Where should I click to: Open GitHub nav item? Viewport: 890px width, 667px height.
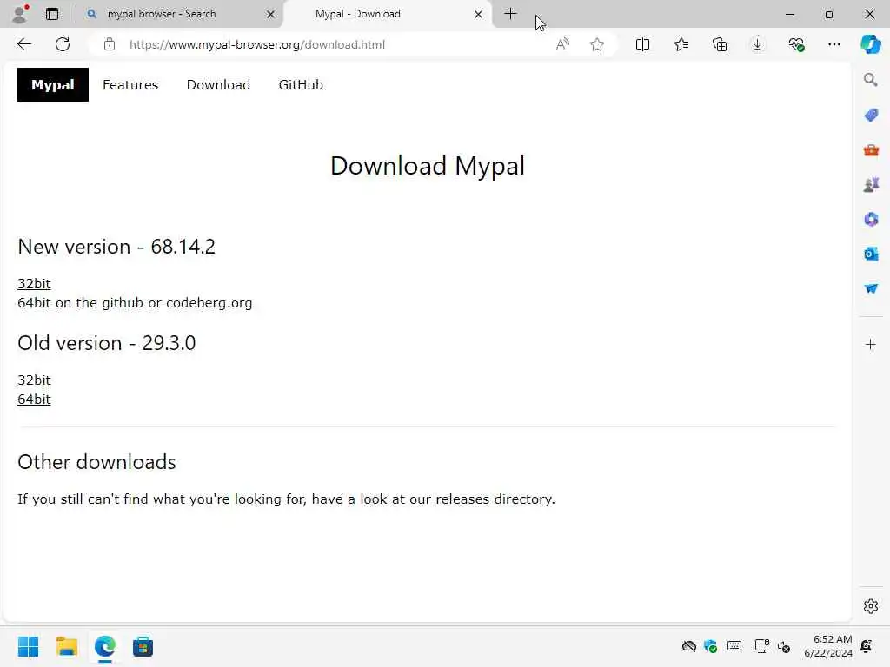coord(301,84)
